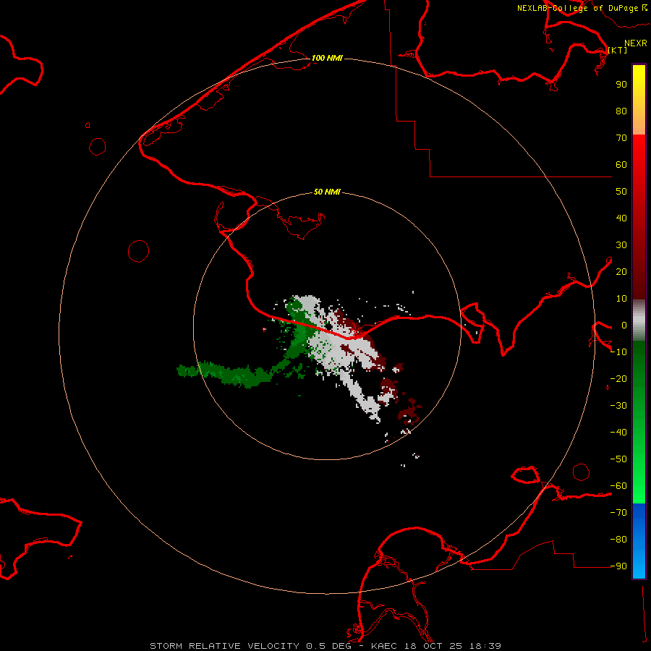Screen dimensions: 651x651
Task: Click the 40 value on the velocity scale
Action: coord(621,218)
